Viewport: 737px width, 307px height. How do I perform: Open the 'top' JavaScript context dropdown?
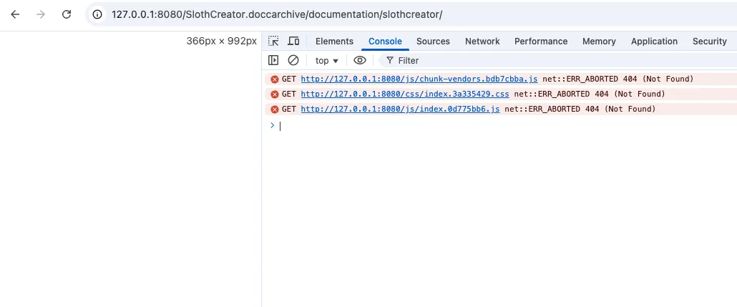pyautogui.click(x=326, y=61)
